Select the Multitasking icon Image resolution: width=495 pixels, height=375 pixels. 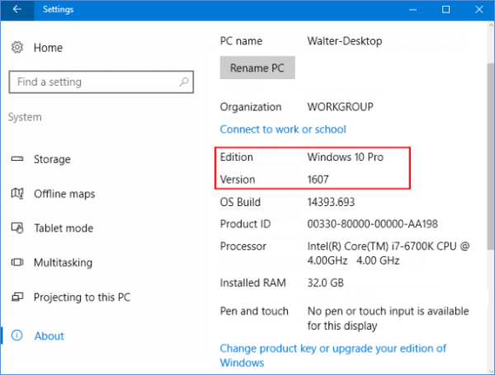pyautogui.click(x=17, y=262)
